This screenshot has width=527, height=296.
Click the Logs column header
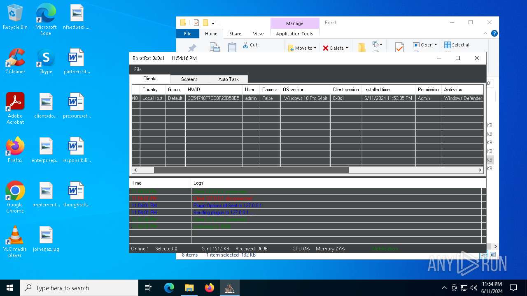(336, 183)
